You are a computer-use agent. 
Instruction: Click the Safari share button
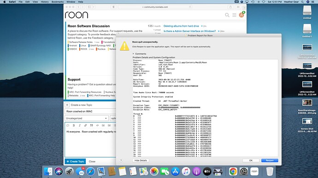(230, 7)
